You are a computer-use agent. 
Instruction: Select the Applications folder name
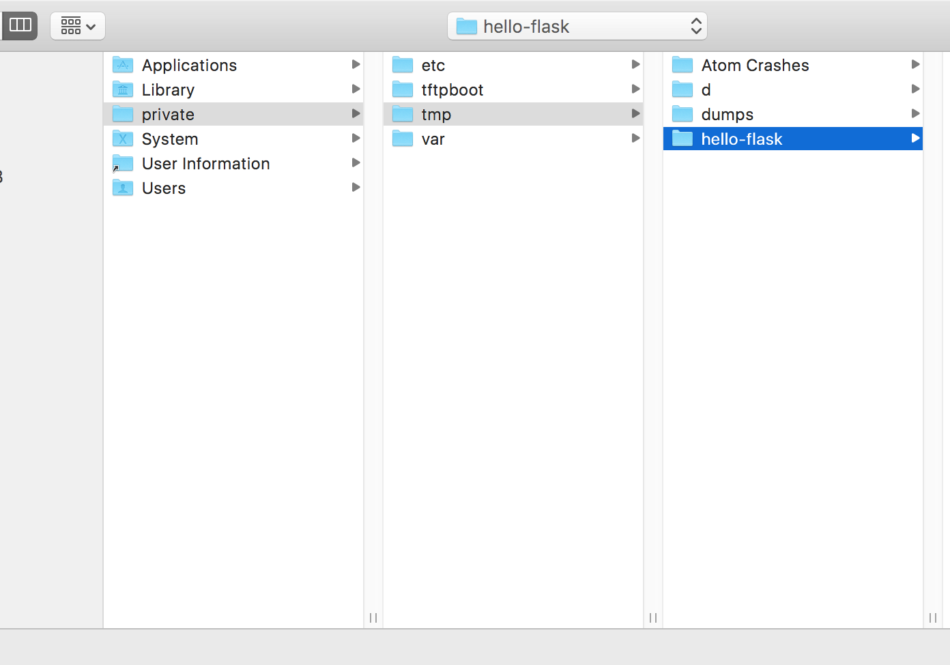click(x=189, y=66)
